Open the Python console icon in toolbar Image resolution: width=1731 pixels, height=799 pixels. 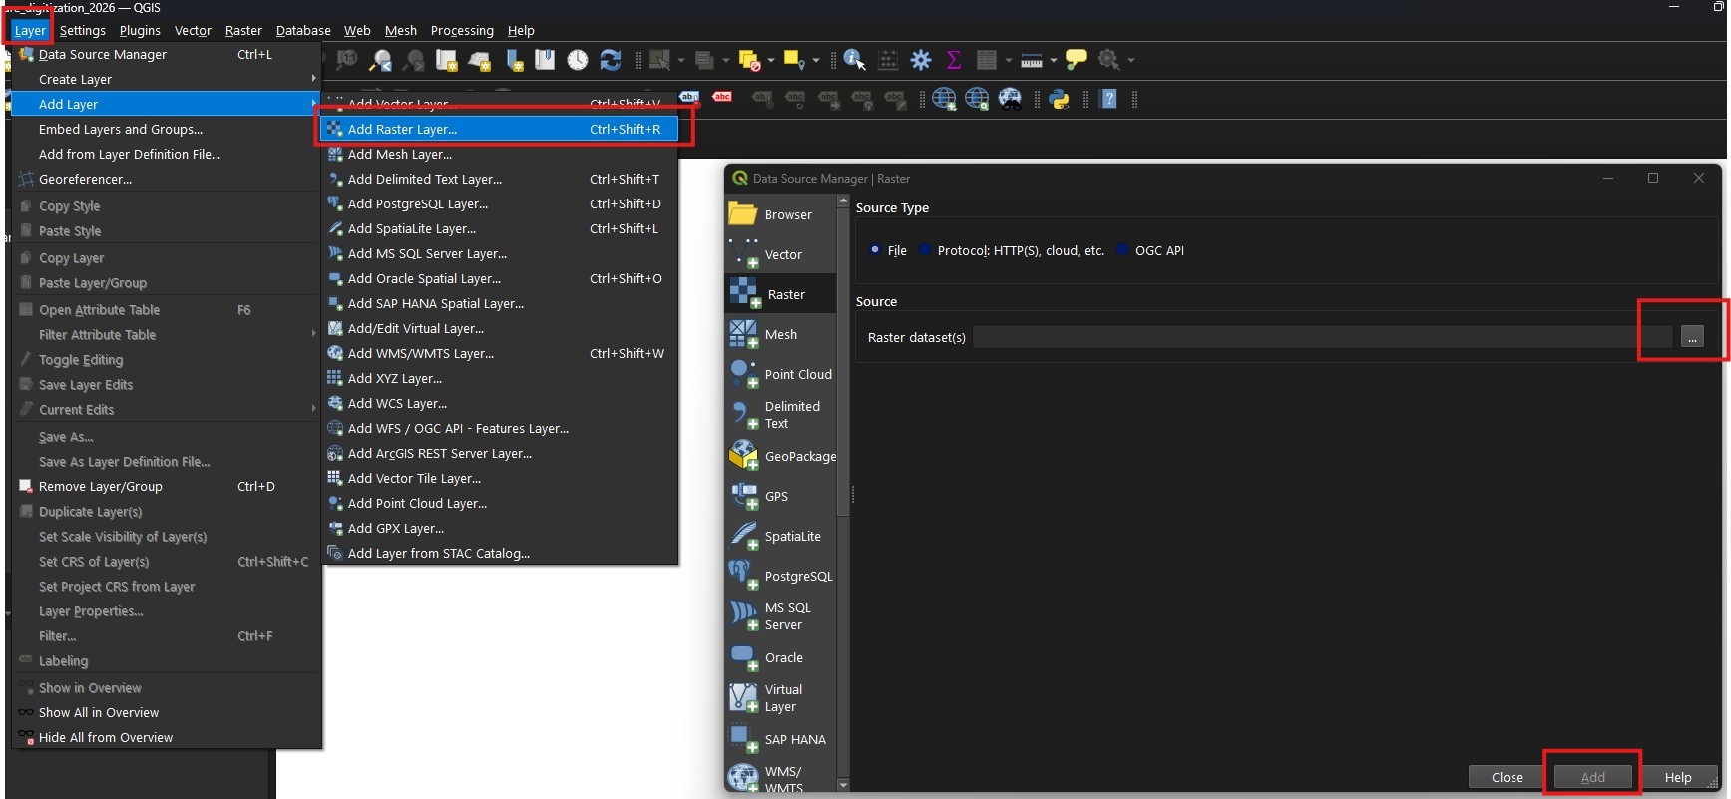pos(1059,99)
